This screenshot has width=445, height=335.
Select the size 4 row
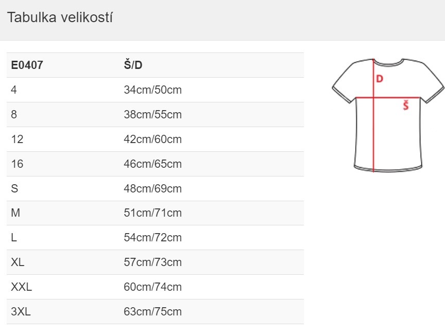pyautogui.click(x=155, y=90)
